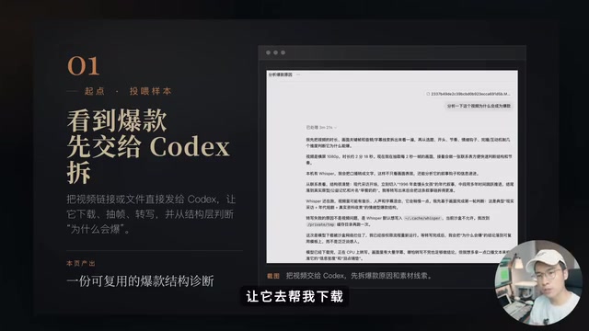Click the description starting 把视频链接或文件直接发给 Codex

(150, 214)
